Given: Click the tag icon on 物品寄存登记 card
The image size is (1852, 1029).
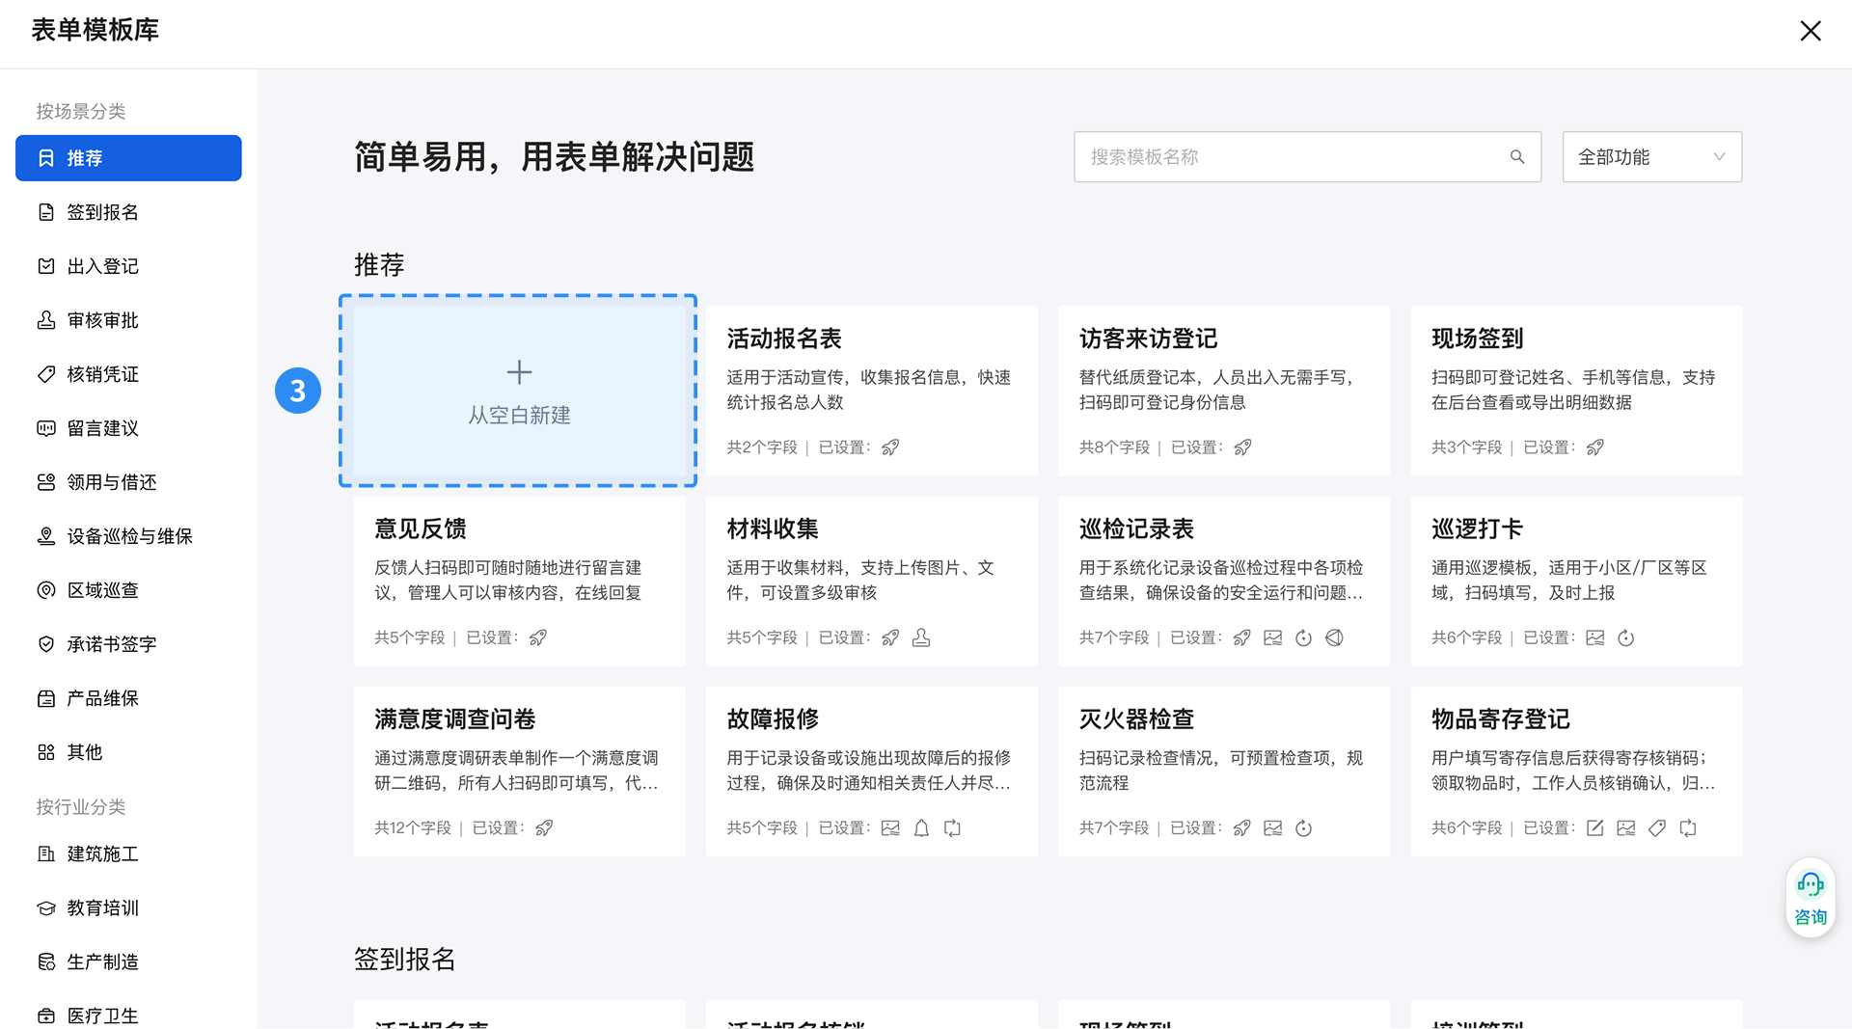Looking at the screenshot, I should pos(1656,827).
